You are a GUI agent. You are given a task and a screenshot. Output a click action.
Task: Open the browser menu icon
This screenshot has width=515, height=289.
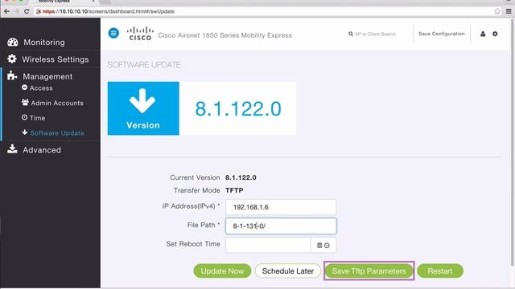coord(509,11)
